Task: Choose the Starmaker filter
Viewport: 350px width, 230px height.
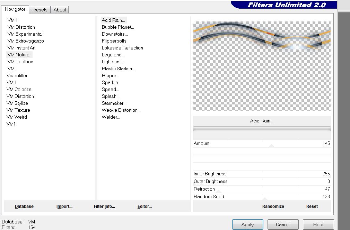Action: coord(114,103)
